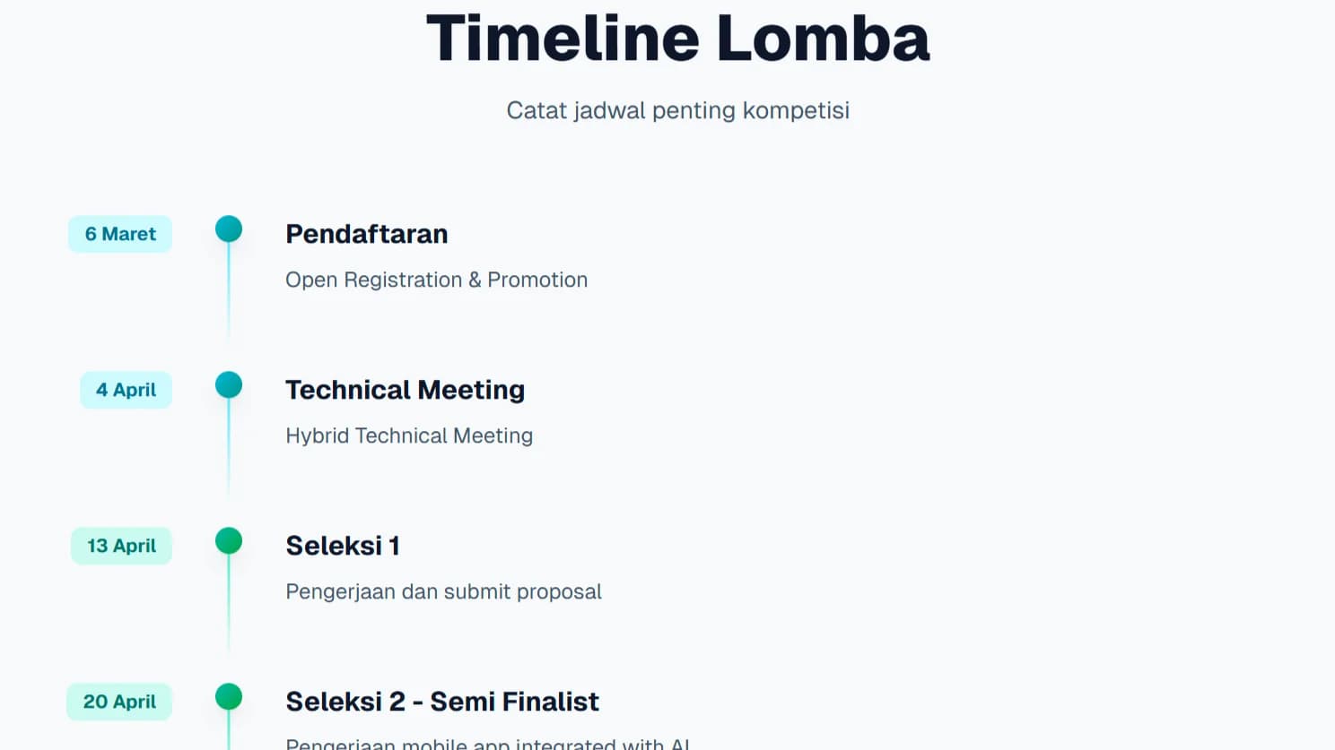
Task: Click the Open Registration & Promotion text
Action: tap(436, 280)
